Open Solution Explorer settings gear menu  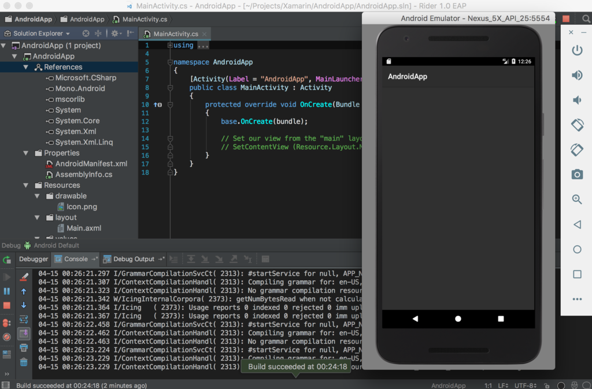pyautogui.click(x=116, y=33)
